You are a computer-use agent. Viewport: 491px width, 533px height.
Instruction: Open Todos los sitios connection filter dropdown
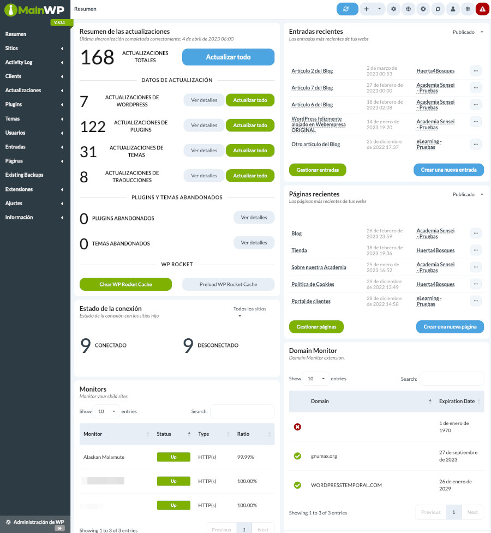[249, 312]
